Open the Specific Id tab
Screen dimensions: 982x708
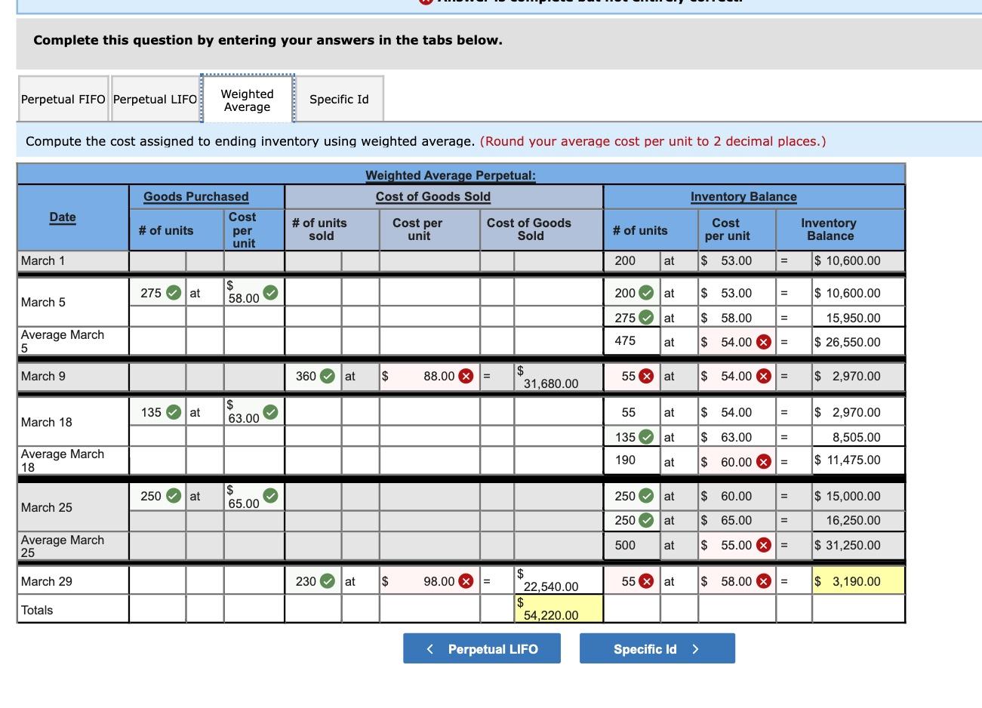[x=339, y=99]
